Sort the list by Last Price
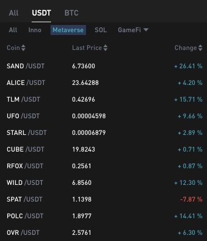The height and width of the screenshot is (241, 207). [90, 48]
